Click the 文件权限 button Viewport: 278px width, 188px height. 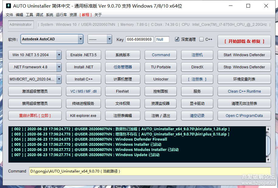pyautogui.click(x=123, y=104)
